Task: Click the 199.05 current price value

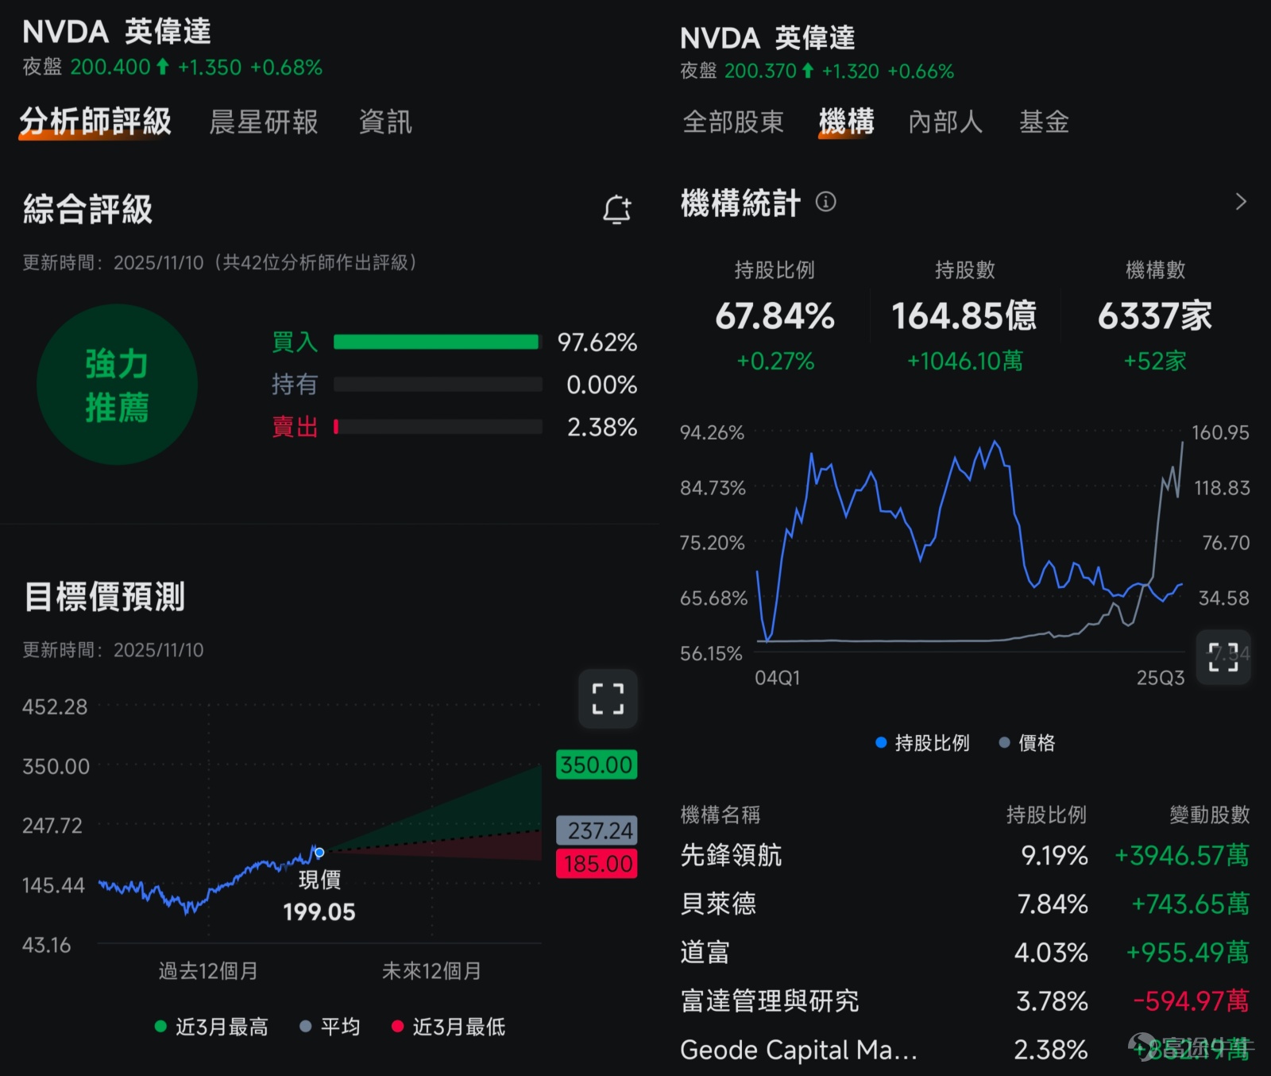Action: click(319, 912)
